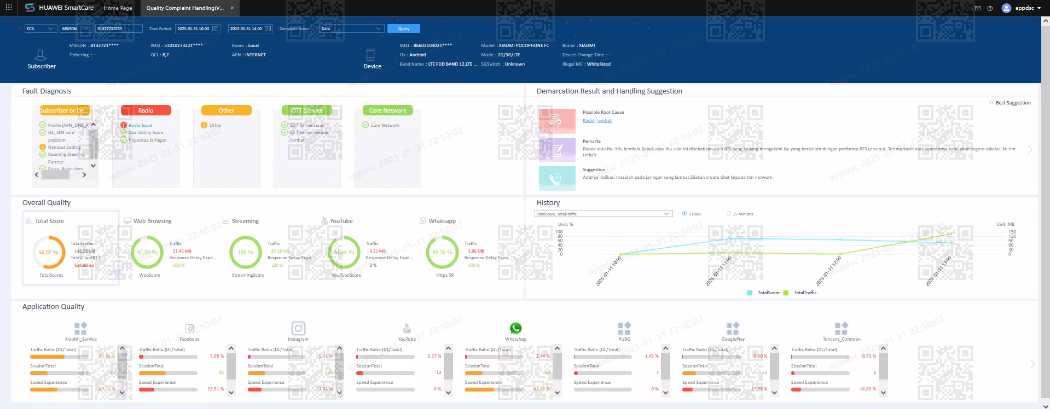The height and width of the screenshot is (409, 1050).
Task: Click the PUBG app icon
Action: click(x=624, y=329)
